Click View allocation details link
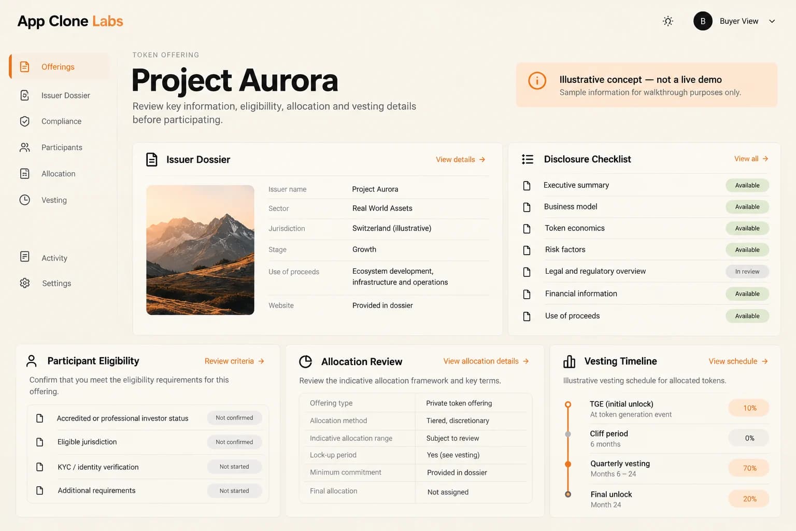Image resolution: width=796 pixels, height=531 pixels. [x=486, y=361]
